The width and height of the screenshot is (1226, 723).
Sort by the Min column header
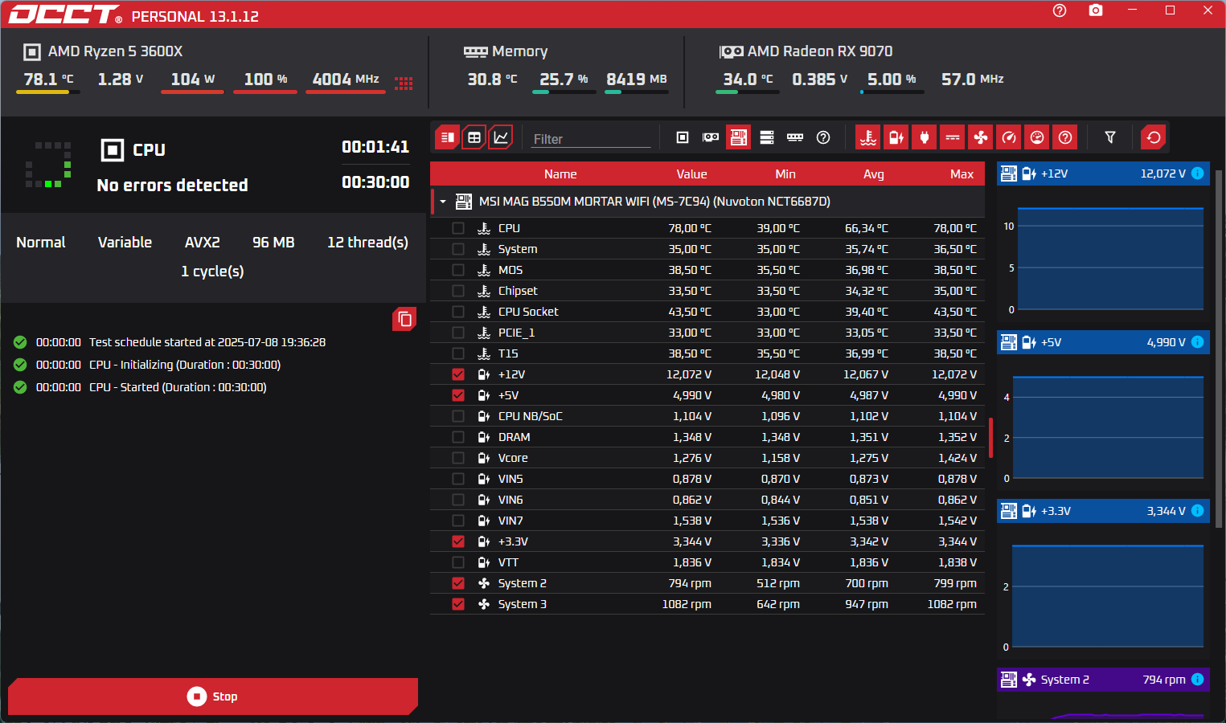pos(785,174)
